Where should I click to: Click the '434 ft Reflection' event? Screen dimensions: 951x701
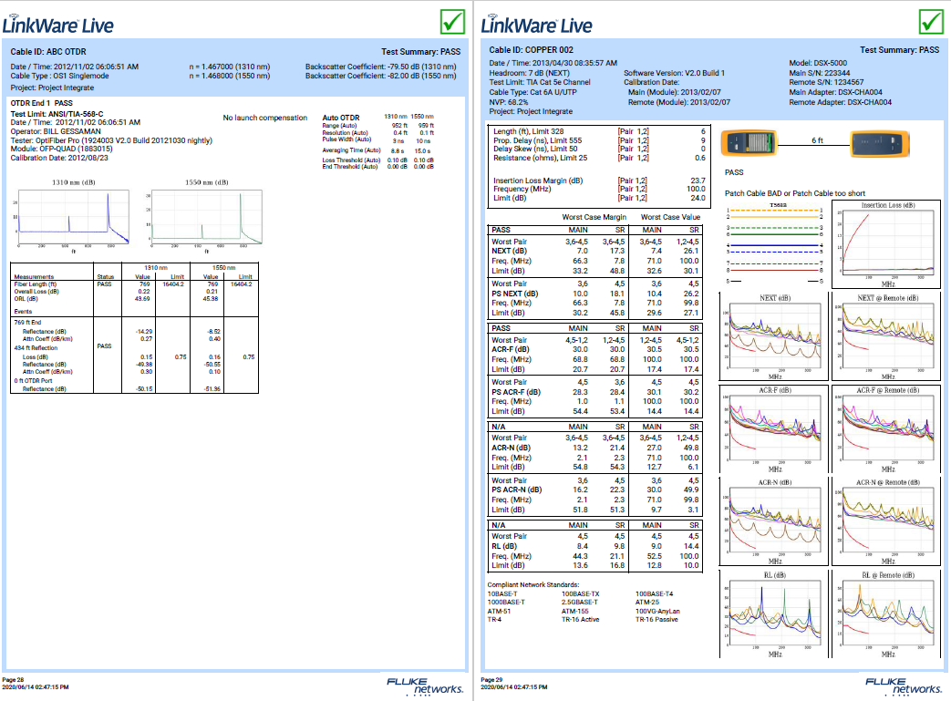pyautogui.click(x=36, y=348)
